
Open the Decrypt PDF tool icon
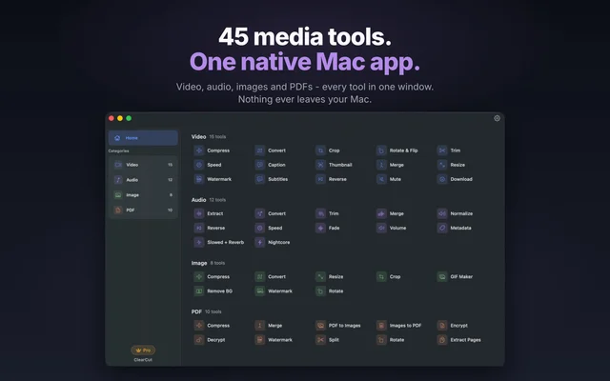(199, 340)
